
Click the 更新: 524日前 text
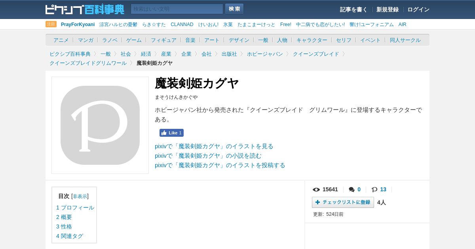pos(328,214)
